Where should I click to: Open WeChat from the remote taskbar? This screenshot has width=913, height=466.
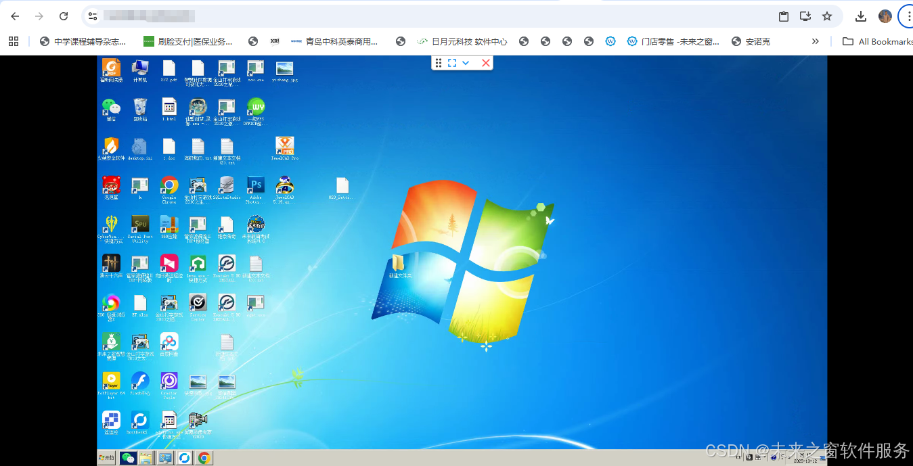128,458
